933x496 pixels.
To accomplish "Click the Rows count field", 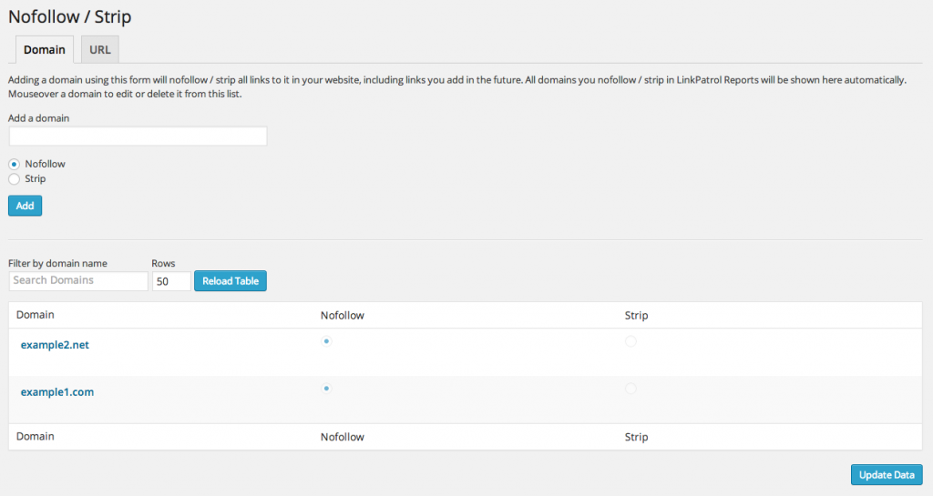I will point(171,281).
